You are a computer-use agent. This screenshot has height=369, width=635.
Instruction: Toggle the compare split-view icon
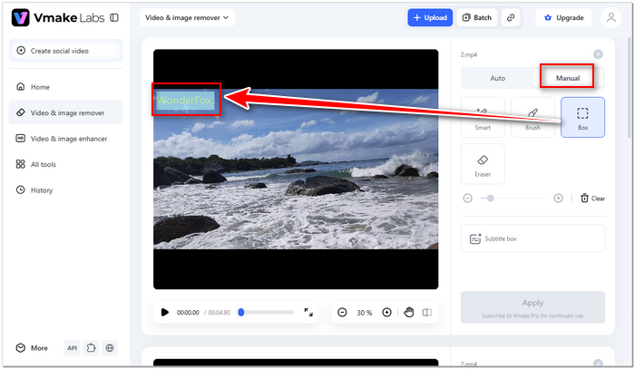point(427,313)
